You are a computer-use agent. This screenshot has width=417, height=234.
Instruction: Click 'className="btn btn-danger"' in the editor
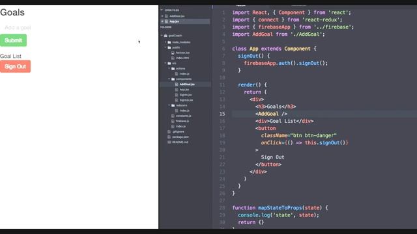[x=298, y=136]
